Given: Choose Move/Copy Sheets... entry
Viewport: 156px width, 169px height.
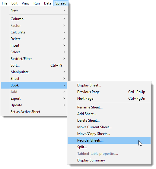Looking at the screenshot, I should click(x=109, y=134).
